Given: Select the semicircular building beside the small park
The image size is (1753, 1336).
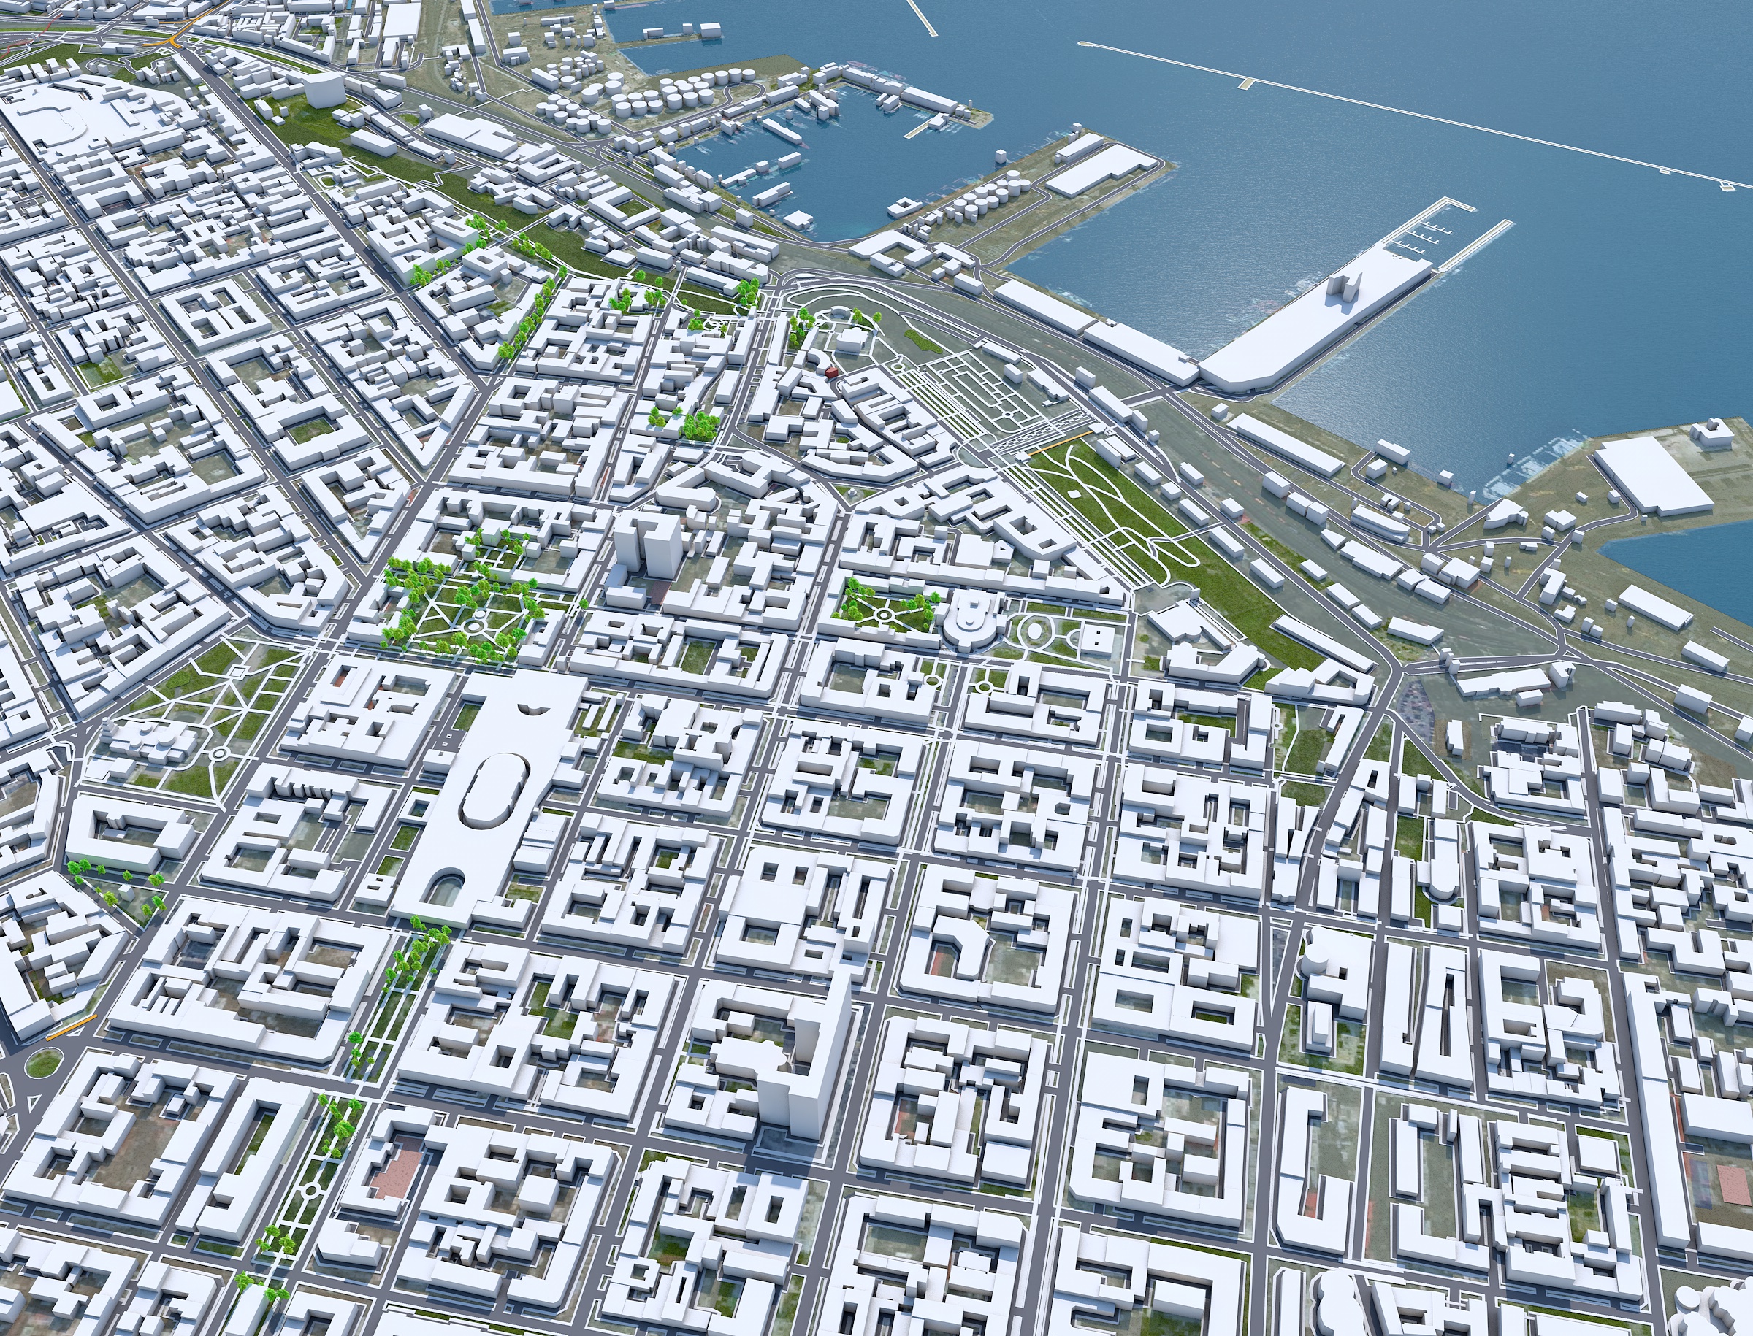Looking at the screenshot, I should (x=969, y=629).
